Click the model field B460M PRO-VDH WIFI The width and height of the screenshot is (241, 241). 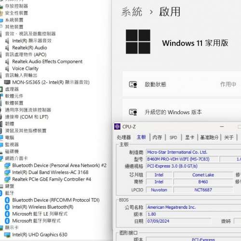[182, 159]
